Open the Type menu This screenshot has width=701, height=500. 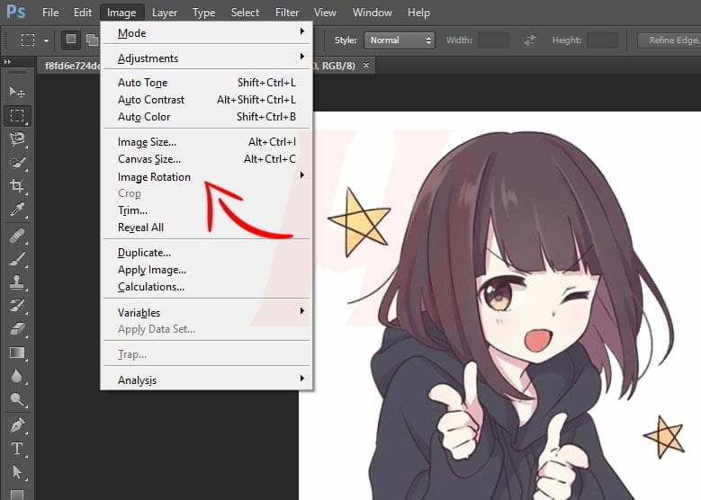point(203,13)
